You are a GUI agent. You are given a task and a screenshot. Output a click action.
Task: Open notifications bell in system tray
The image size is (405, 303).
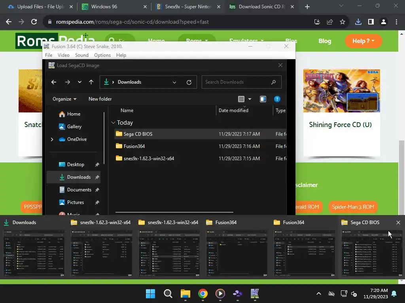tap(394, 294)
